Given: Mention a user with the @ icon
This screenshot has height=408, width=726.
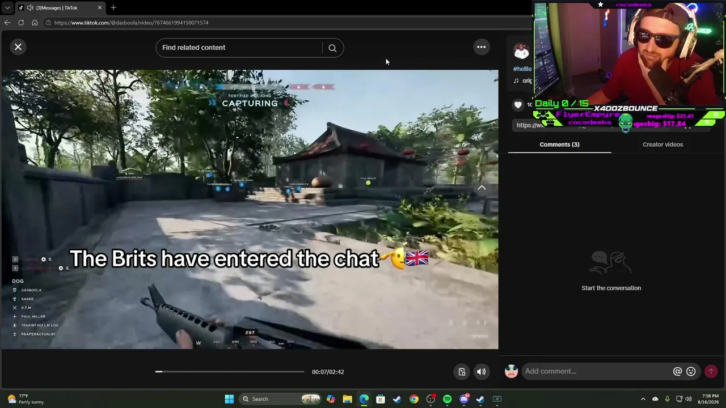Looking at the screenshot, I should 677,371.
